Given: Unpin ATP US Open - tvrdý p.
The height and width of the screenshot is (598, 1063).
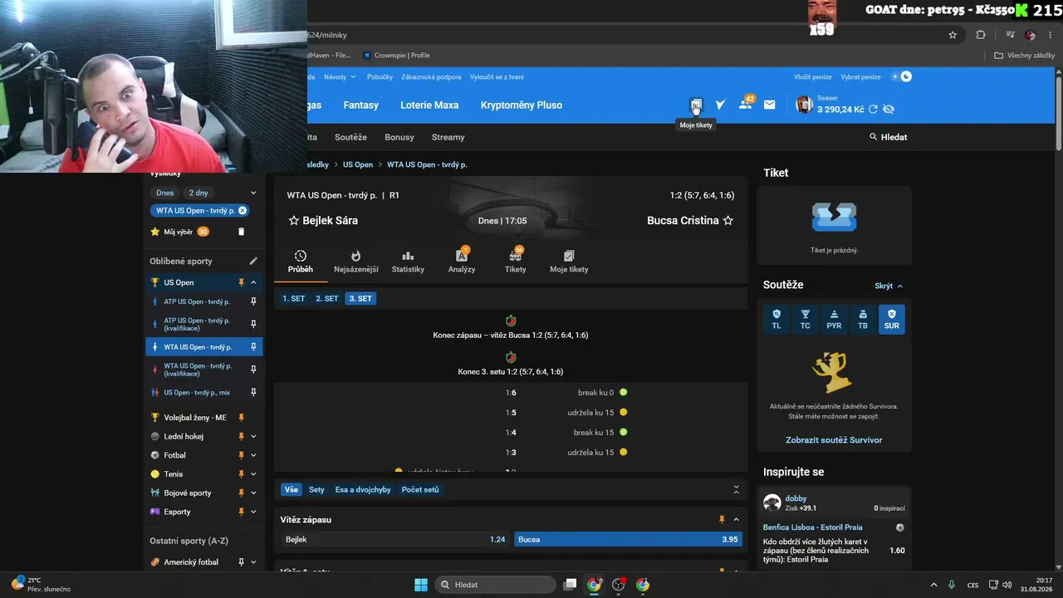Looking at the screenshot, I should coord(253,301).
